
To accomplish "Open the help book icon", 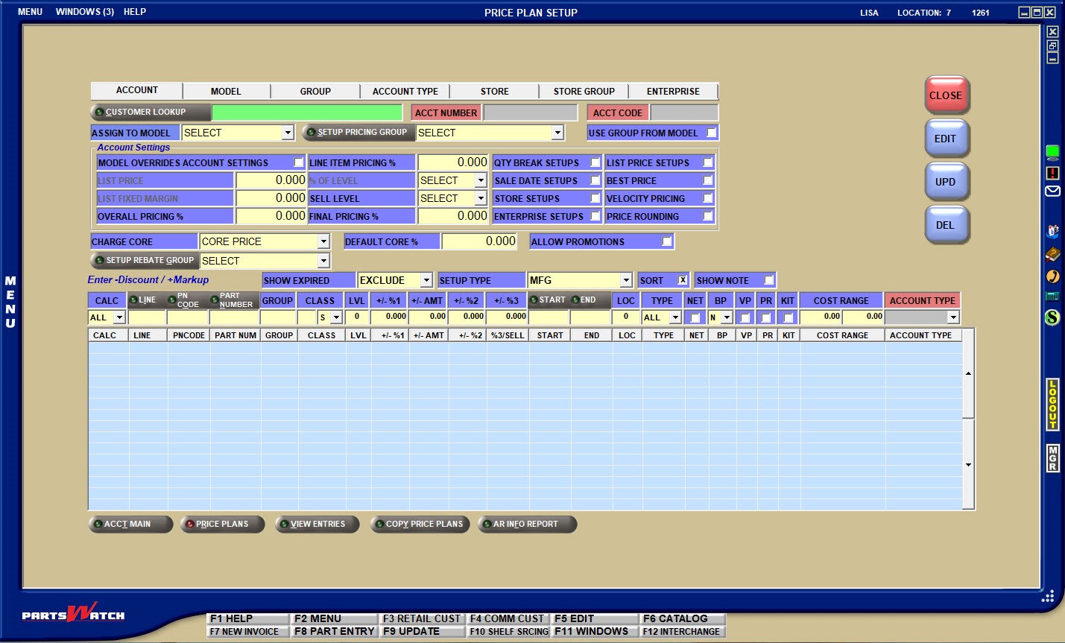I will (1052, 255).
